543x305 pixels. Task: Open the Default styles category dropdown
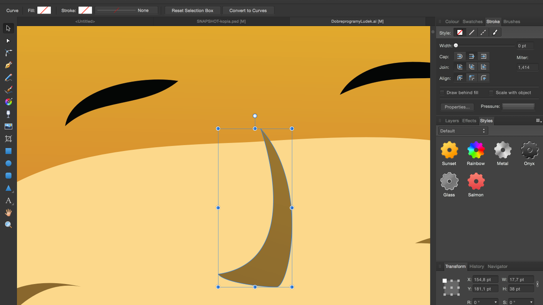click(x=462, y=131)
